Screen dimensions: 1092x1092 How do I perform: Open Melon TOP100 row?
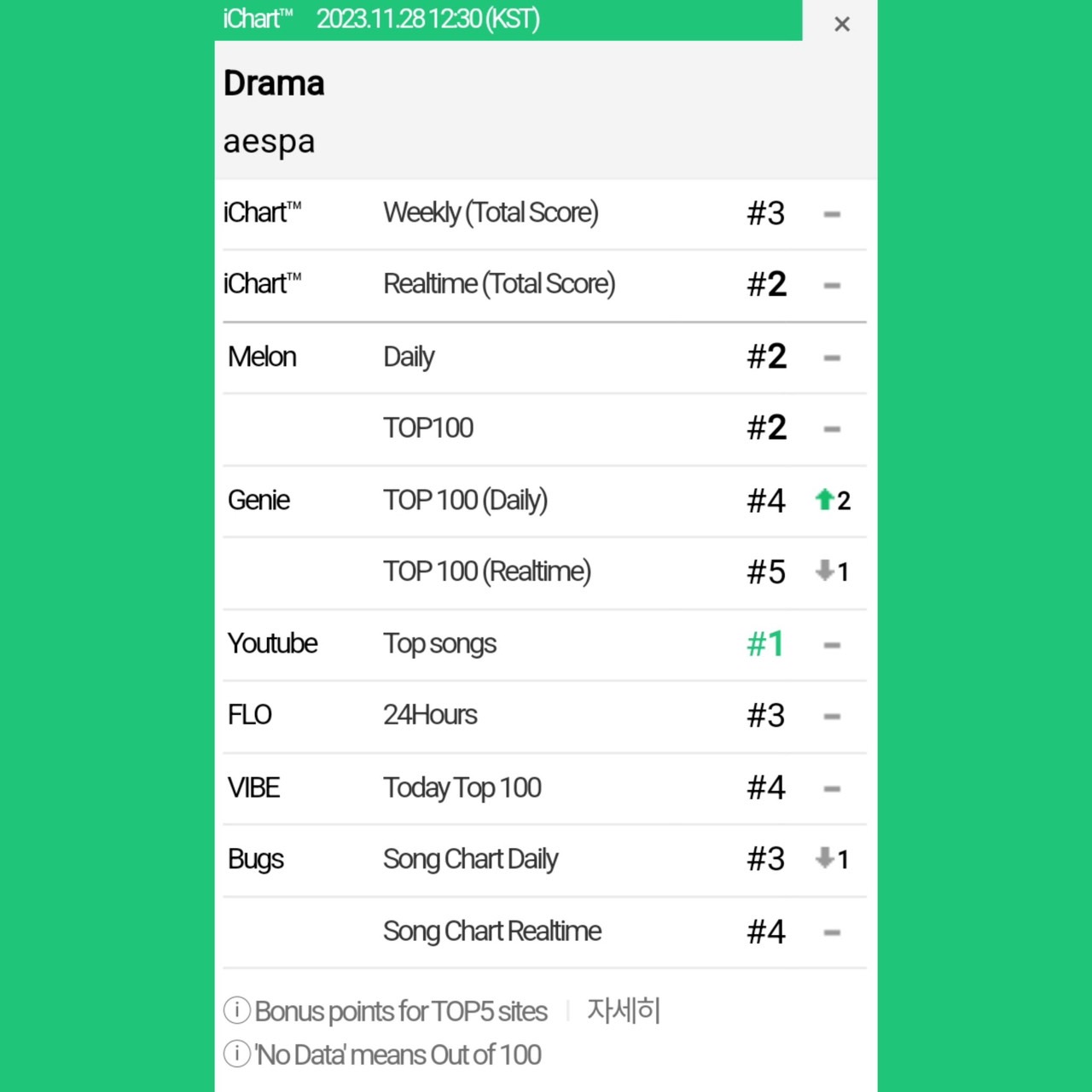coord(544,429)
